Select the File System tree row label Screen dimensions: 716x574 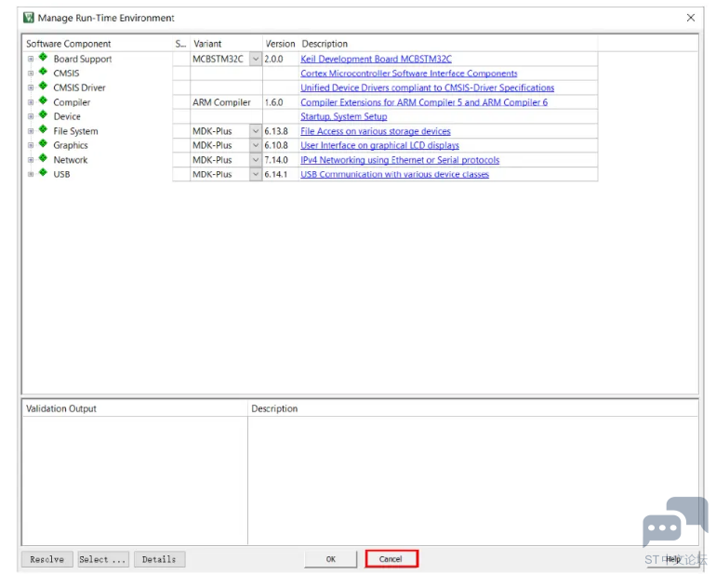click(x=76, y=131)
